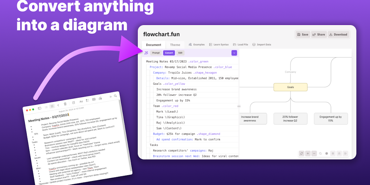The width and height of the screenshot is (370, 185).
Task: Open the Examples menu item
Action: point(197,44)
